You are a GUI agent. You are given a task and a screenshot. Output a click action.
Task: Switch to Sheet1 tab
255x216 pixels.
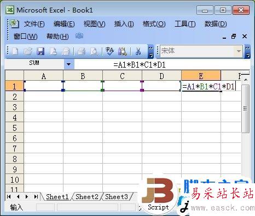click(57, 196)
